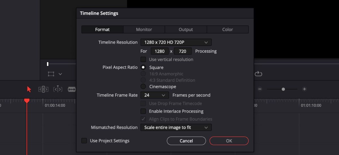Image resolution: width=339 pixels, height=155 pixels.
Task: Confirm settings with the OK button
Action: click(229, 141)
